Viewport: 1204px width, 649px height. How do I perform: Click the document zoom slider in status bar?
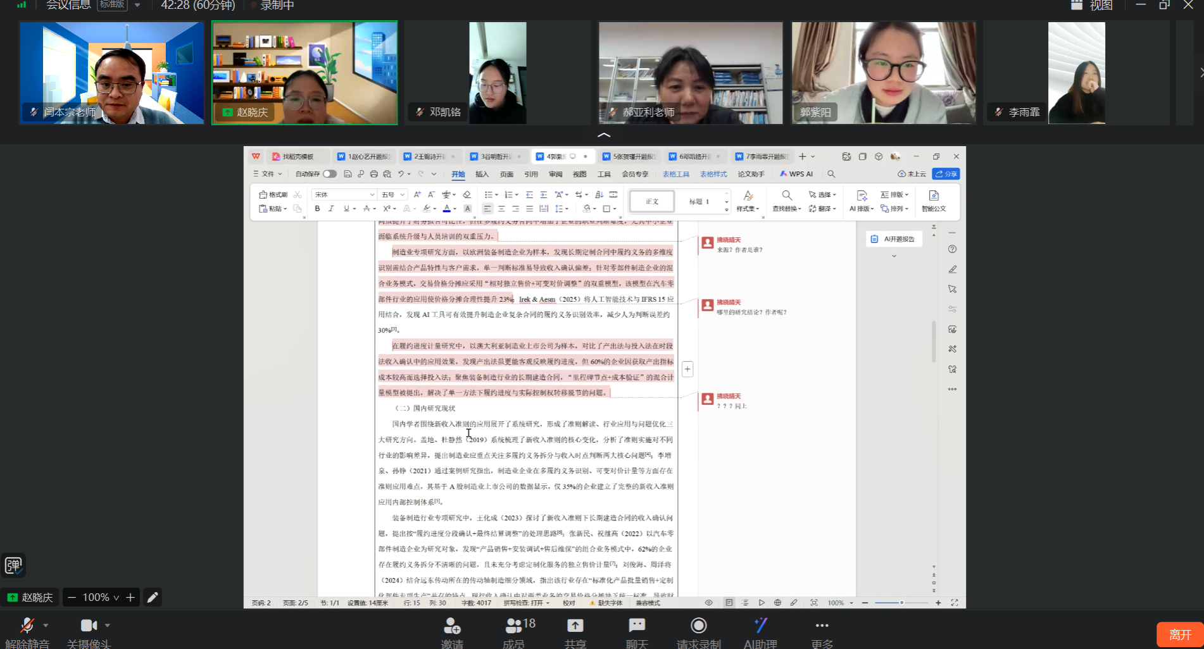(901, 603)
